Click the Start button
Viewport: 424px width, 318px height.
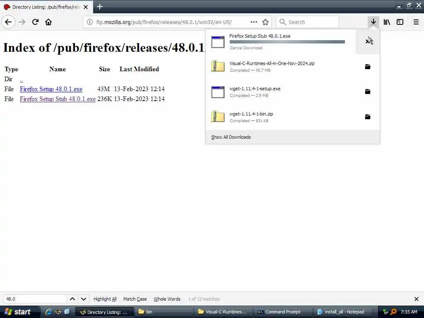click(x=18, y=312)
